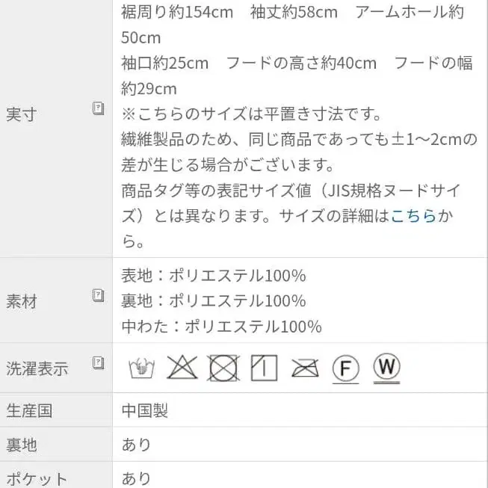This screenshot has width=488, height=488.
Task: Click the hand wash laundry symbol
Action: (x=141, y=368)
